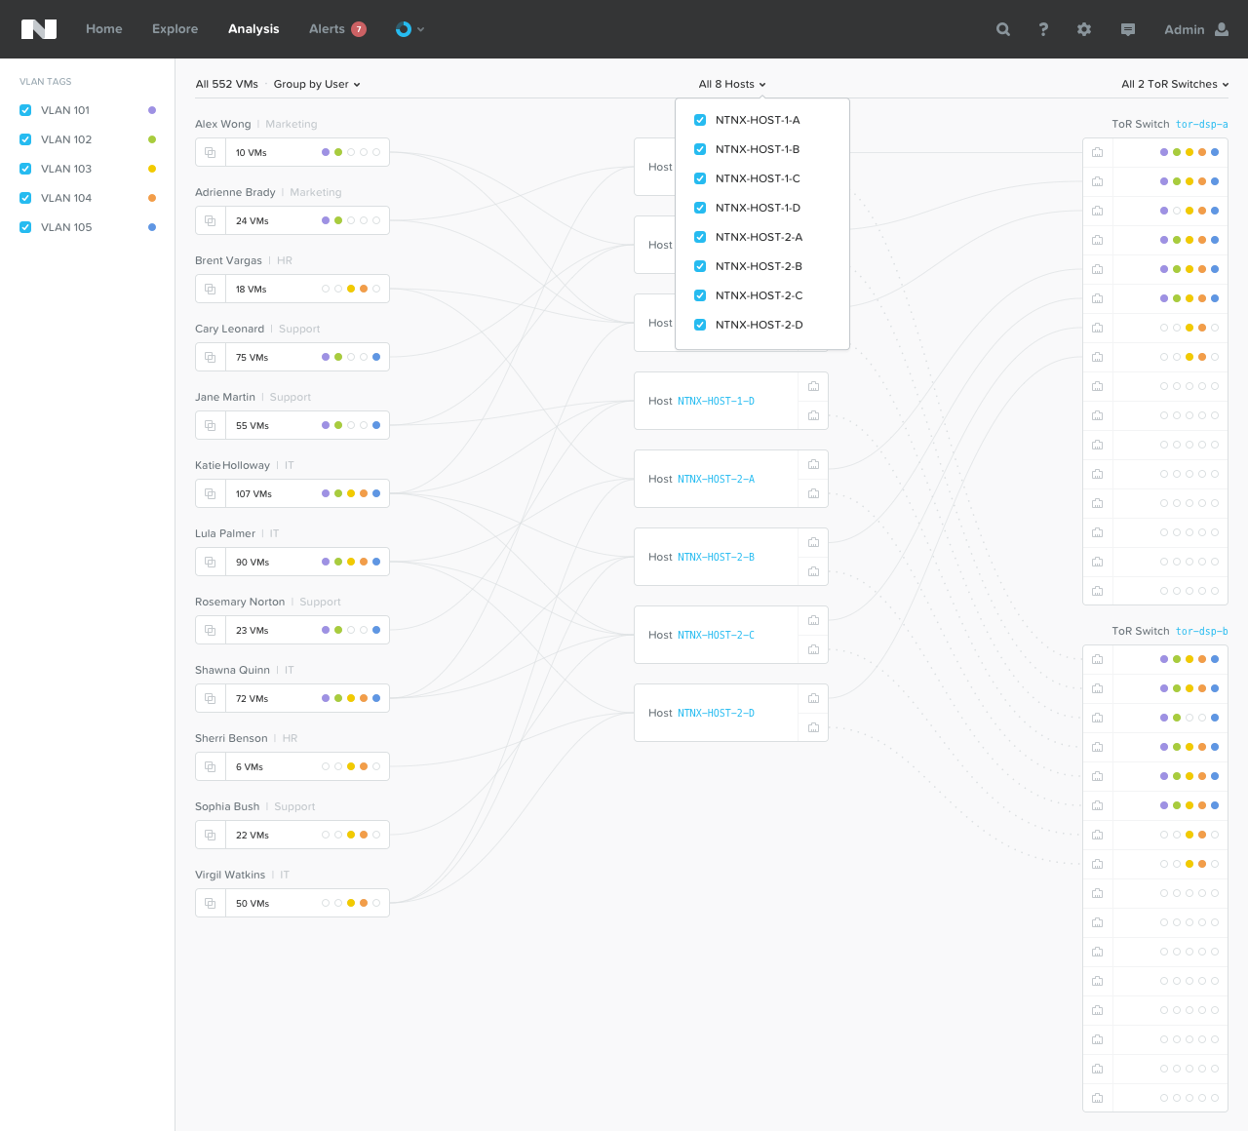Switch to the Explore tab
This screenshot has width=1248, height=1131.
(175, 29)
